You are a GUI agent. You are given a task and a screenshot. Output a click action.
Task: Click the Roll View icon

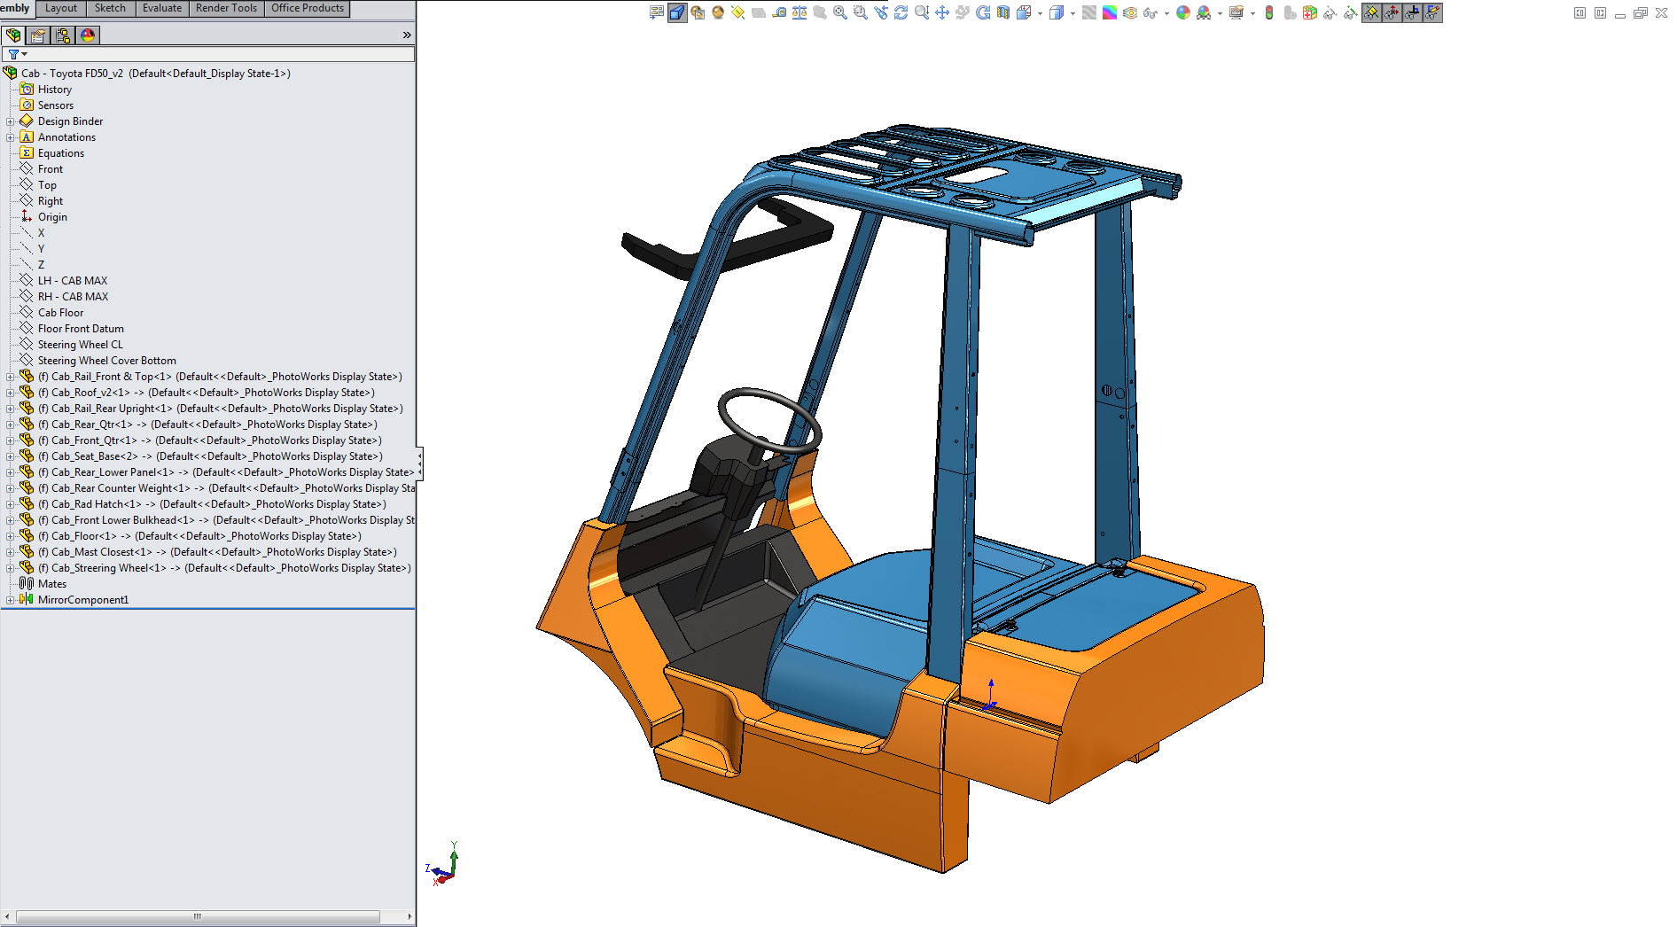coord(983,12)
